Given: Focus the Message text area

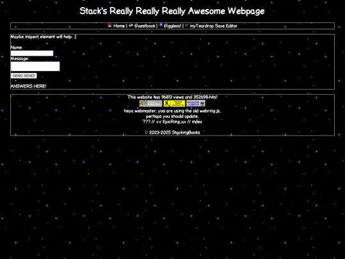Looking at the screenshot, I should coord(35,67).
